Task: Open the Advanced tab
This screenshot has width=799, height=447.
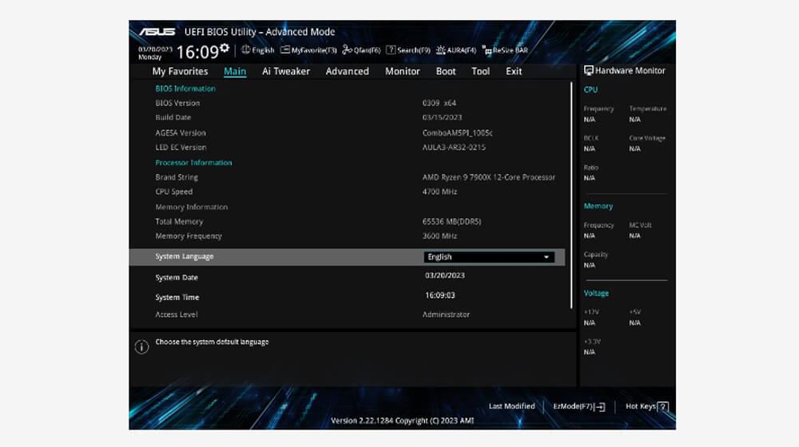Action: pyautogui.click(x=347, y=71)
